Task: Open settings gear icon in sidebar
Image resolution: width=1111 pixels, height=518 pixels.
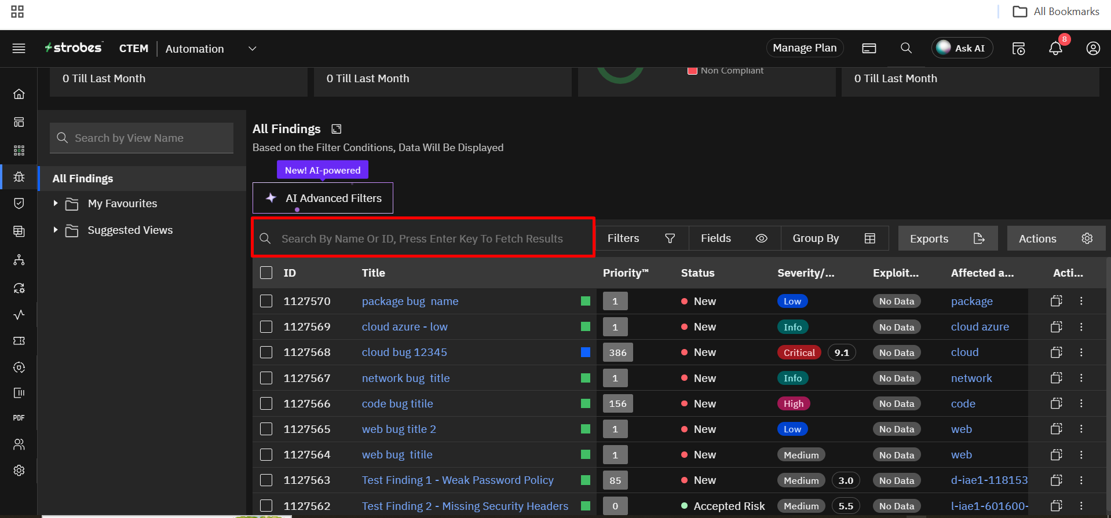Action: 19,471
